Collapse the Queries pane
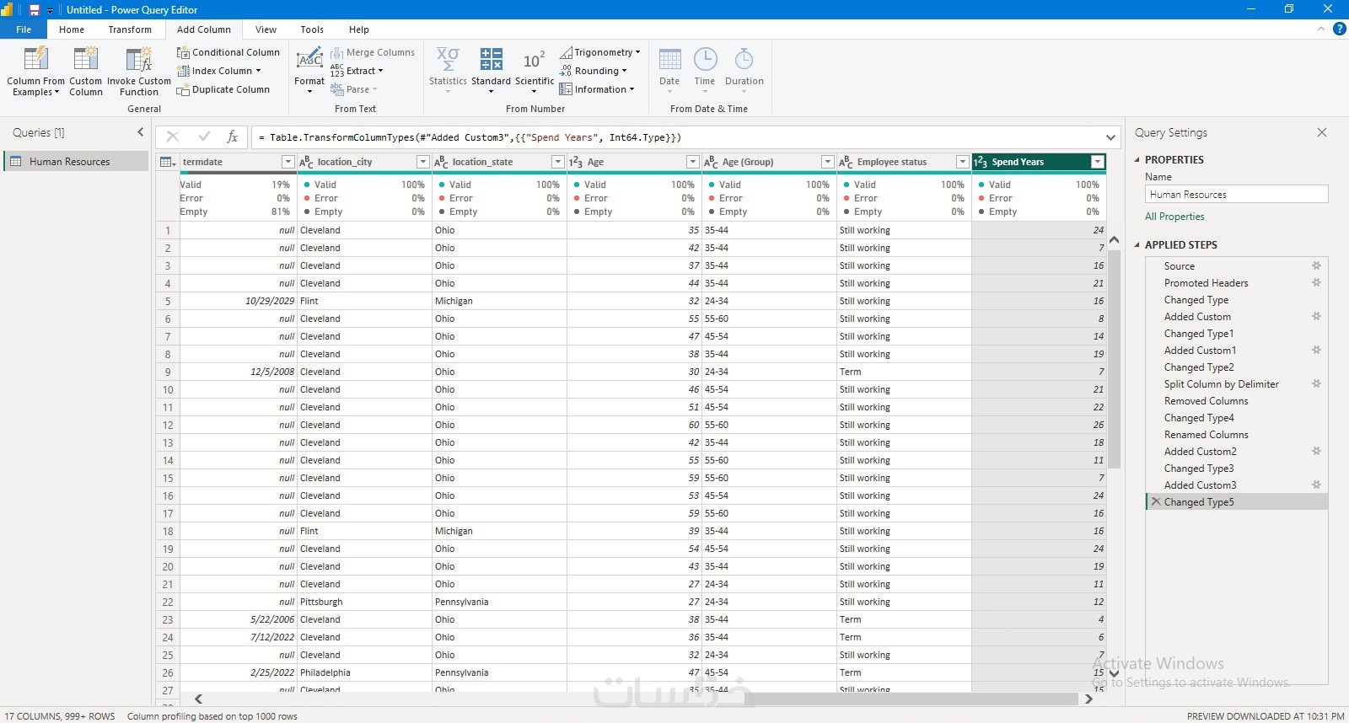Screen dimensions: 1349x723 [141, 132]
